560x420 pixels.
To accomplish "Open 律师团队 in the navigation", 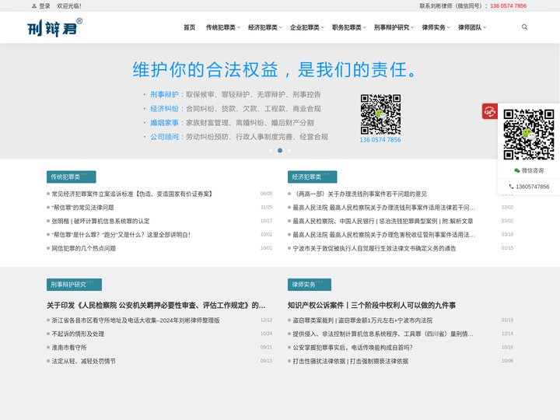I will click(470, 27).
